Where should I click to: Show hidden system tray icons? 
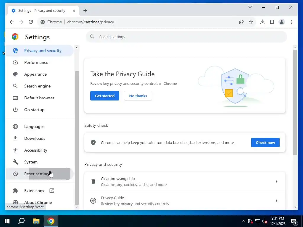coord(244,221)
